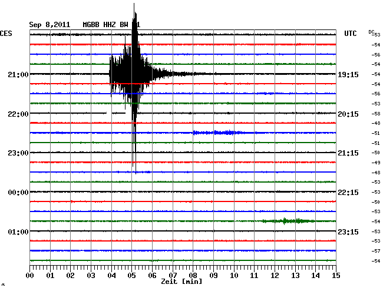Select the DC offset value -57

376,251
